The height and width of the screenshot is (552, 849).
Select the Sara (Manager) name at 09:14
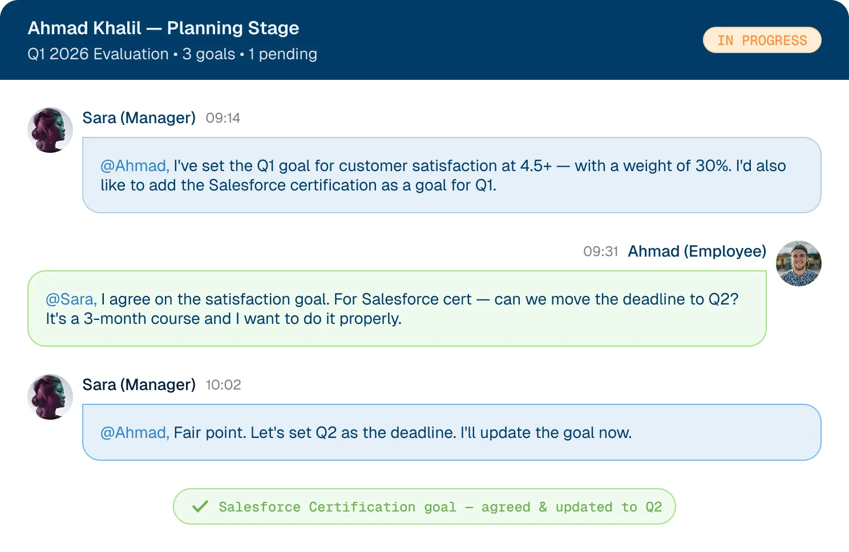click(139, 117)
